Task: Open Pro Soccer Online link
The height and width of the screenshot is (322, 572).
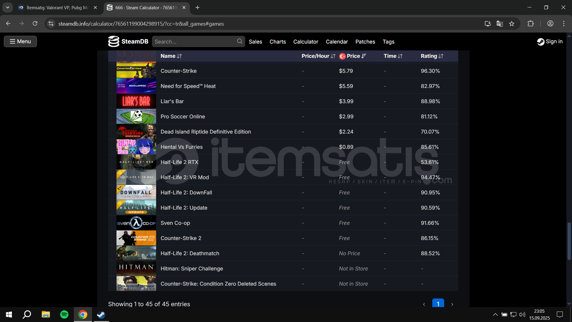Action: coord(183,117)
